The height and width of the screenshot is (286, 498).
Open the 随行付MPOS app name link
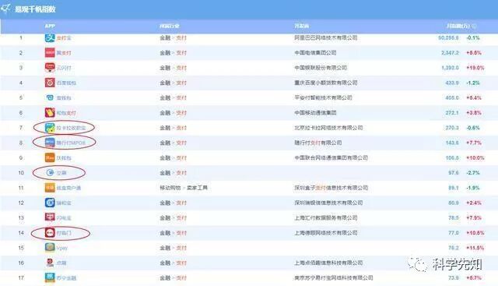tap(71, 143)
